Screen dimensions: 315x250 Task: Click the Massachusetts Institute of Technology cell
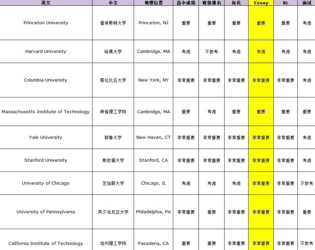click(46, 112)
